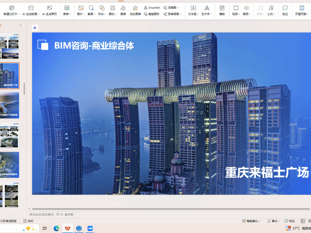Select the four-image slide thumbnail at top
311x233 pixels.
(x=10, y=46)
